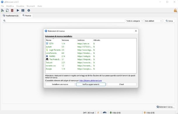
Task: Click version 2.21 of TorLock
Action: [x=63, y=63]
